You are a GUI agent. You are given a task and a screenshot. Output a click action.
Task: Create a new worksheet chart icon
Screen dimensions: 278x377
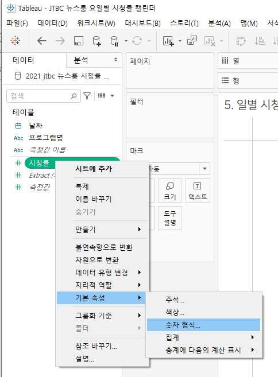pos(168,41)
